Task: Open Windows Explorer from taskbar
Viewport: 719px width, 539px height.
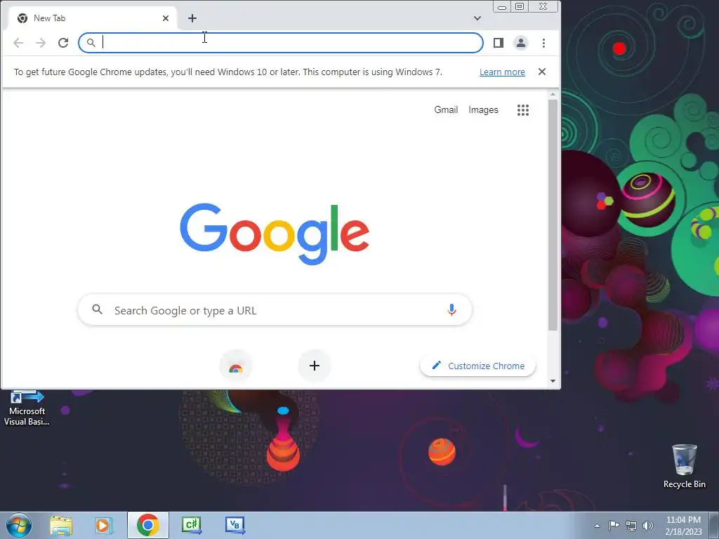Action: 61,525
